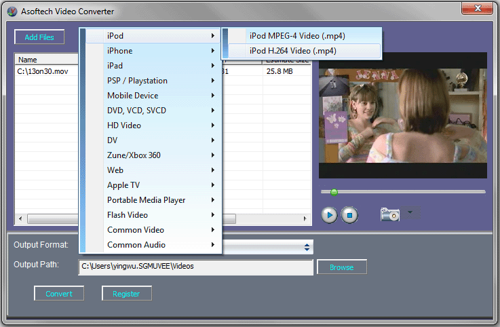Click the file list left scroll arrow

point(21,219)
